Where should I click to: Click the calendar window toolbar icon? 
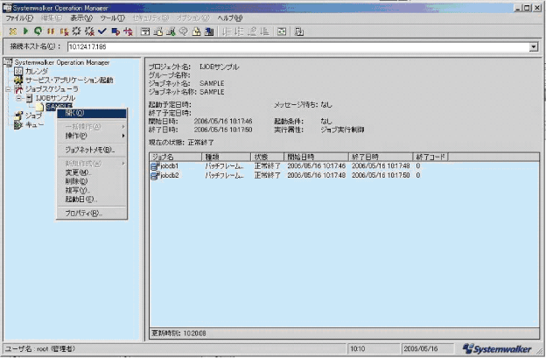point(145,32)
